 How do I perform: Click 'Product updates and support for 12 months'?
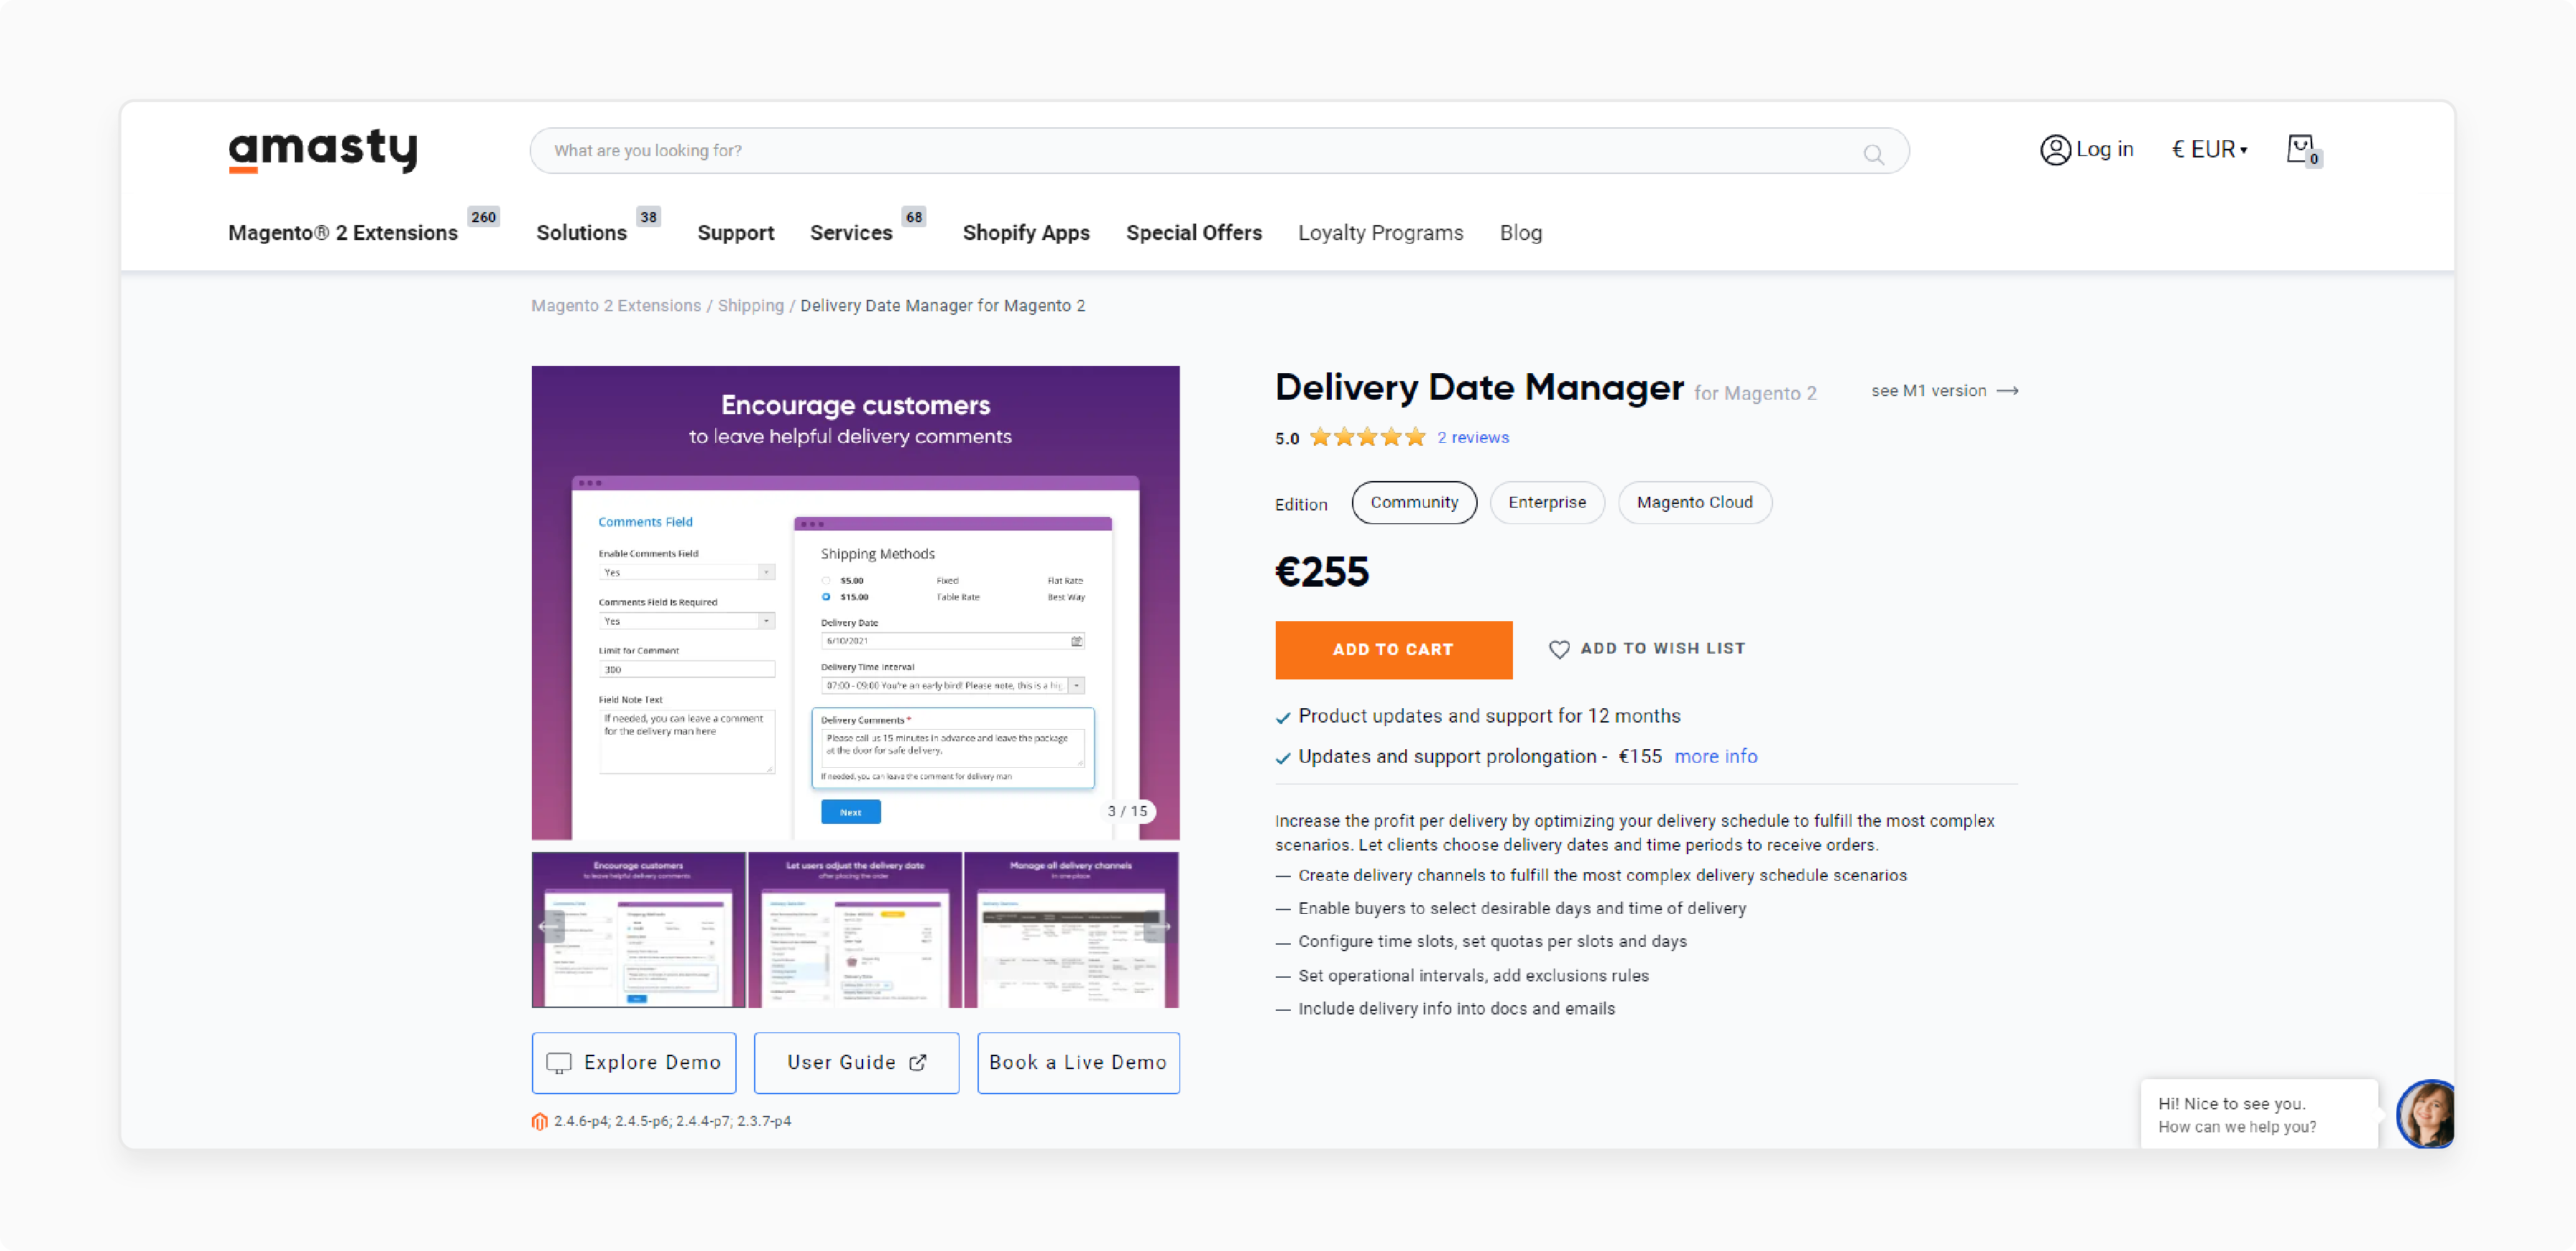point(1489,717)
